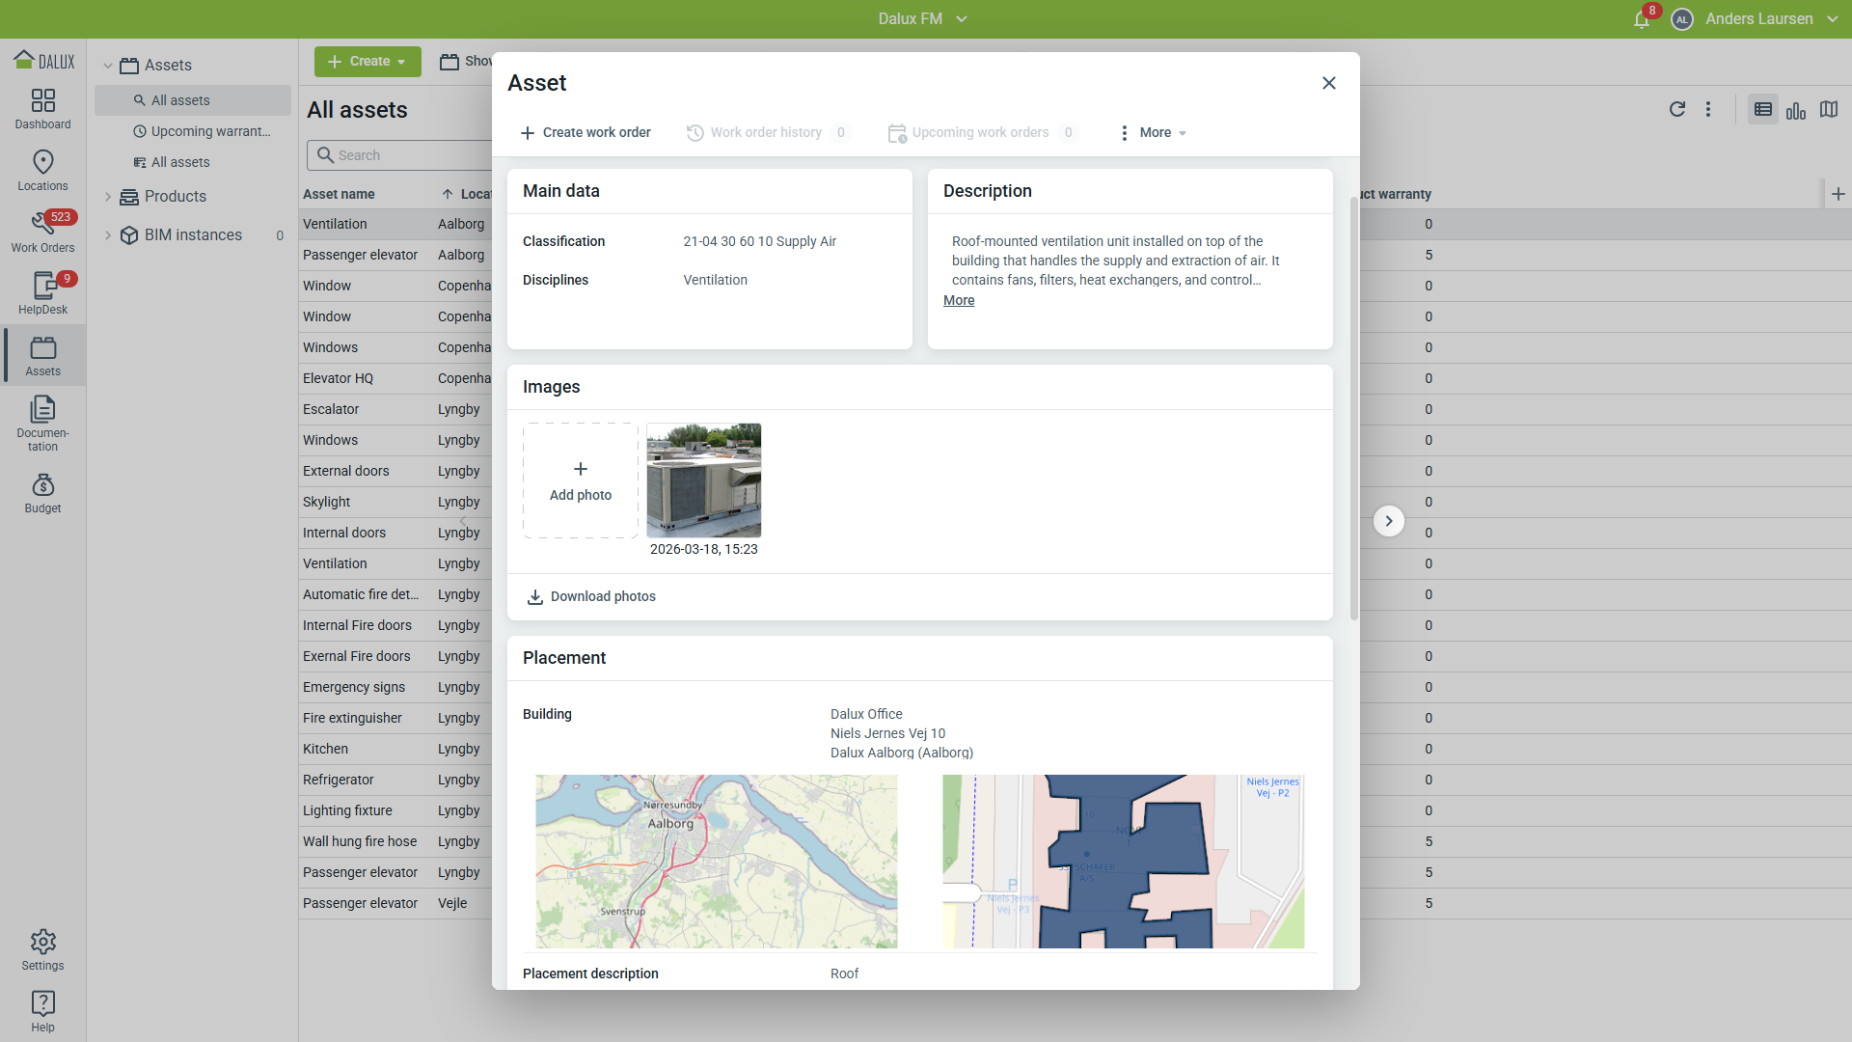This screenshot has width=1852, height=1042.
Task: Open the More dropdown in Asset dialog
Action: [1153, 132]
